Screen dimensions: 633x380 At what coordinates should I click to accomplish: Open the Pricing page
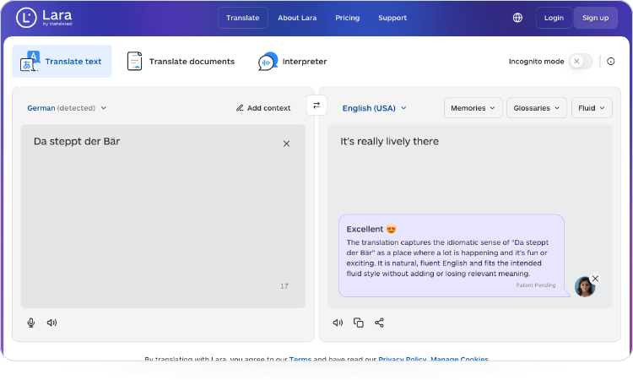pyautogui.click(x=347, y=18)
